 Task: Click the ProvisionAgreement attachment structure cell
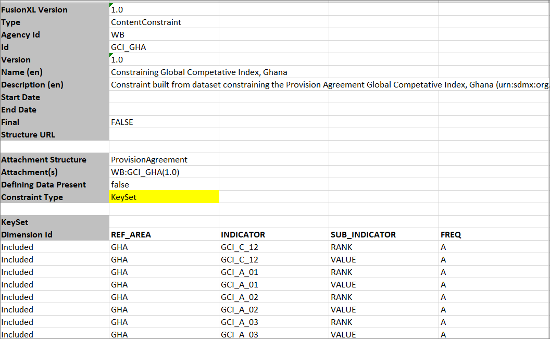tap(149, 160)
